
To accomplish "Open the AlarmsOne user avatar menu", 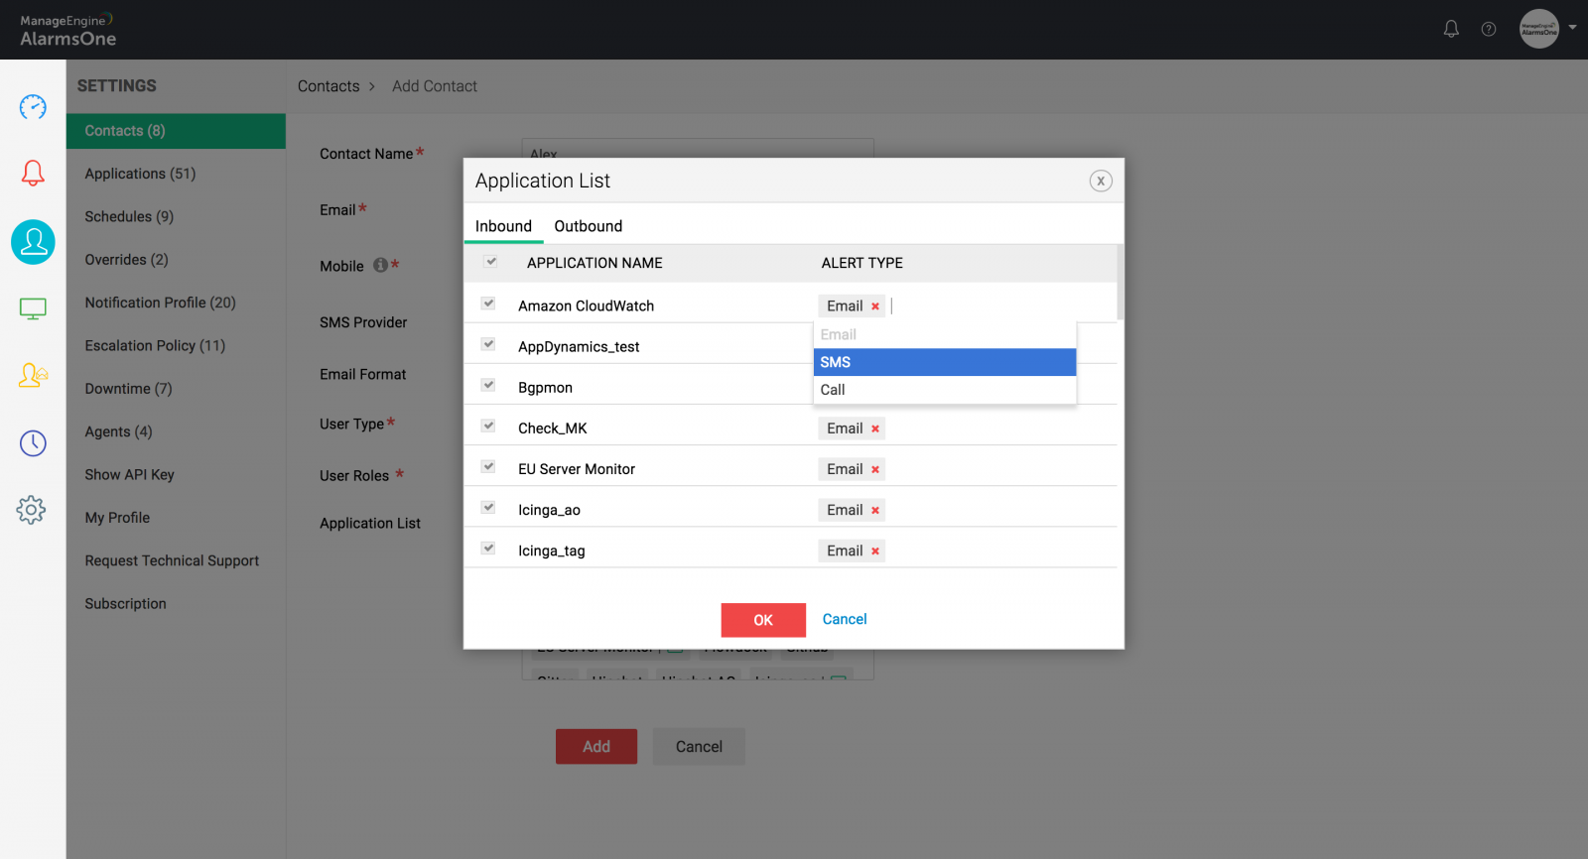I will [1539, 29].
